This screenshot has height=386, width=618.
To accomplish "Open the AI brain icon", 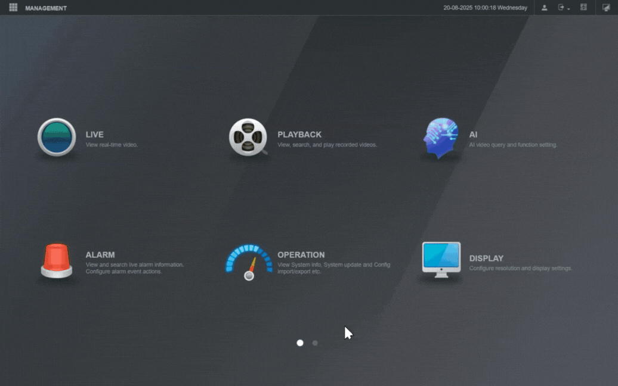I will [441, 138].
